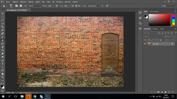Swap foreground and background colors
Screen dimensions: 177x99
pos(4,83)
